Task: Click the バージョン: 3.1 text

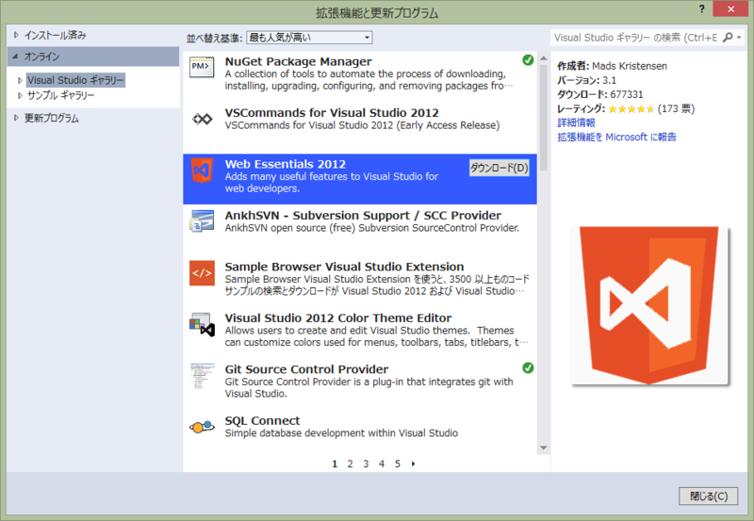Action: pyautogui.click(x=586, y=80)
